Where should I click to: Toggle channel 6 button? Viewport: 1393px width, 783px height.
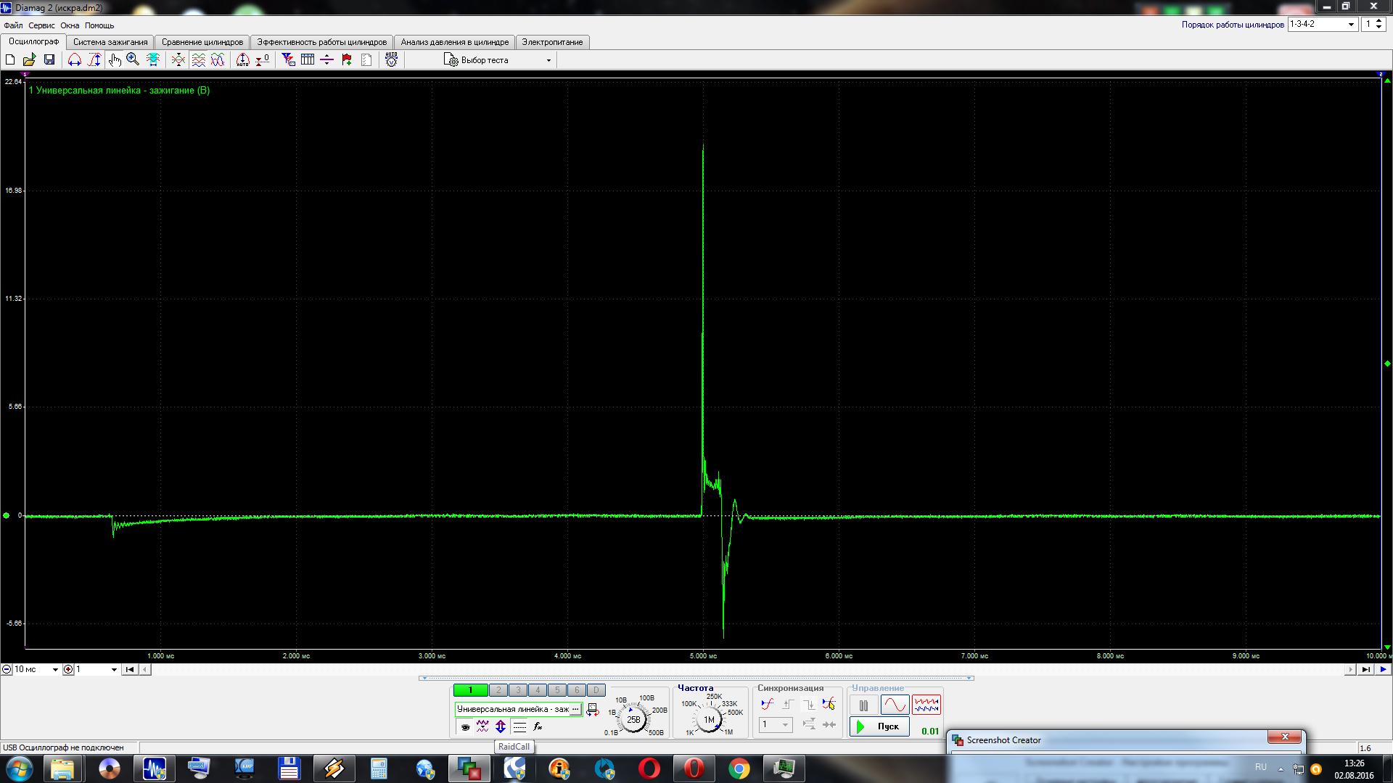[x=577, y=690]
